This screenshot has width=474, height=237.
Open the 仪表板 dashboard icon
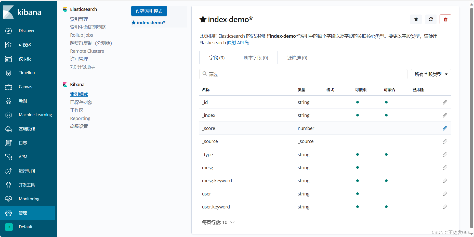[8, 59]
